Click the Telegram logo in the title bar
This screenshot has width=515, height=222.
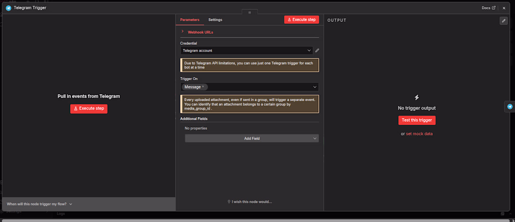click(8, 8)
